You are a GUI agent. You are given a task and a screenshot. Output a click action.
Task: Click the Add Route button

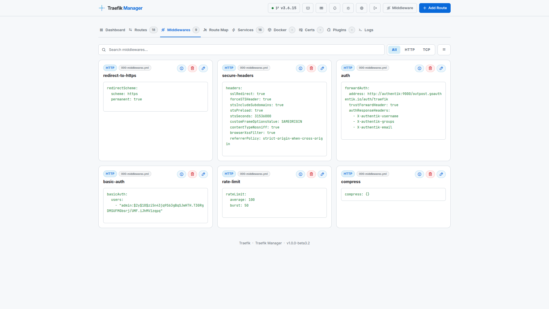tap(435, 8)
